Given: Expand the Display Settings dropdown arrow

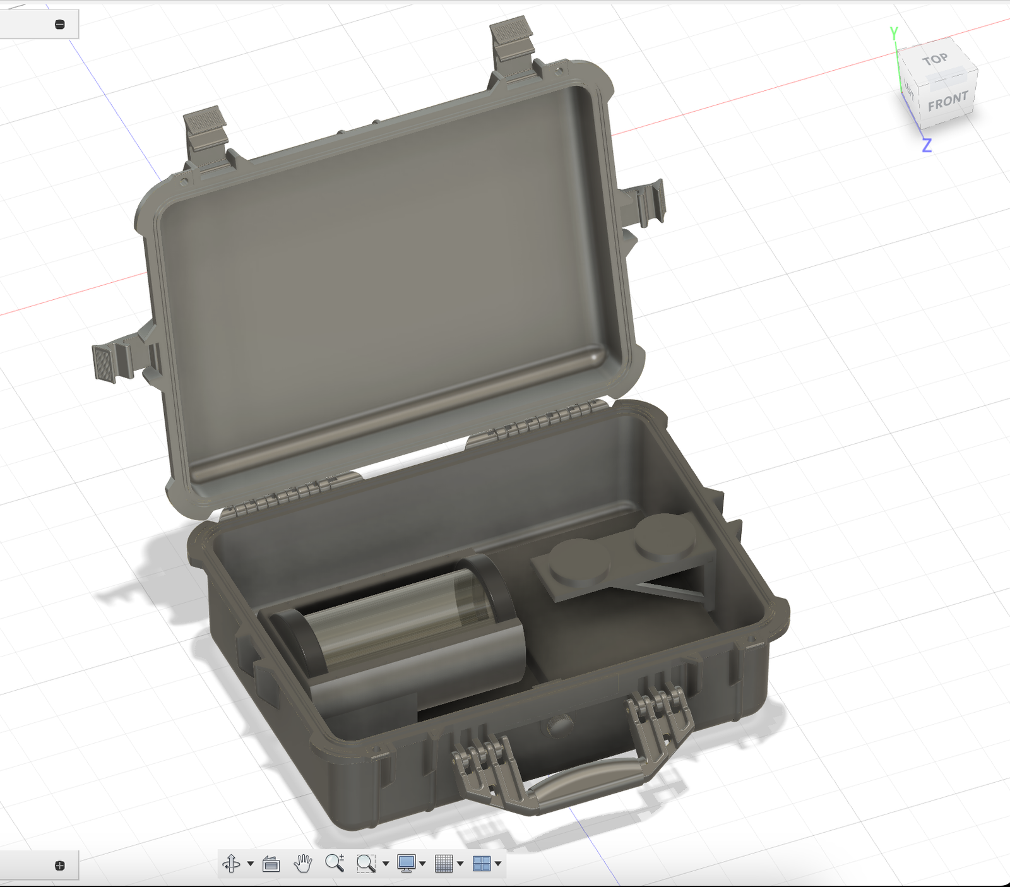Looking at the screenshot, I should 422,864.
